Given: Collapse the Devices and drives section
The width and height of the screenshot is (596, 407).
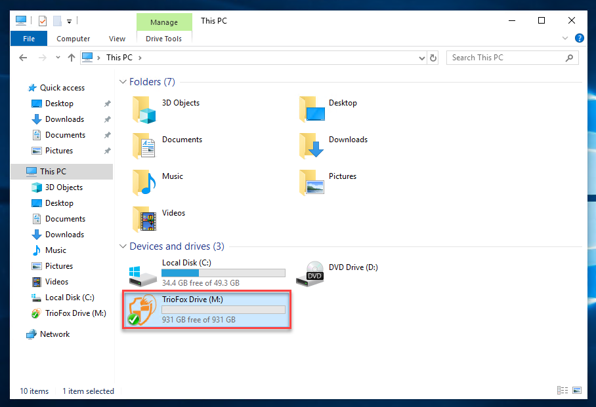Looking at the screenshot, I should (123, 246).
